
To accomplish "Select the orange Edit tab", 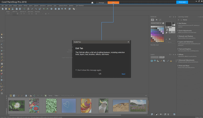I will (113, 3).
